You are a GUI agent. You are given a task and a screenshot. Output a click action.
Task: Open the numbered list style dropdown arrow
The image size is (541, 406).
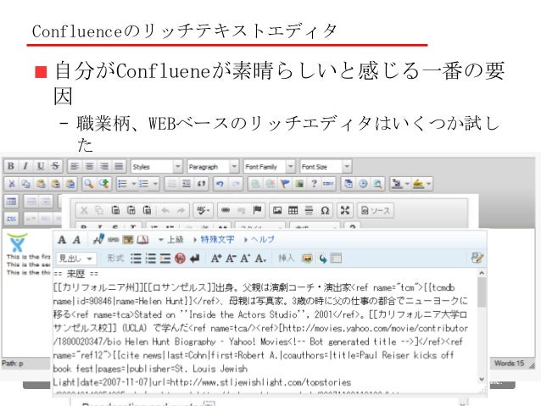click(x=155, y=184)
